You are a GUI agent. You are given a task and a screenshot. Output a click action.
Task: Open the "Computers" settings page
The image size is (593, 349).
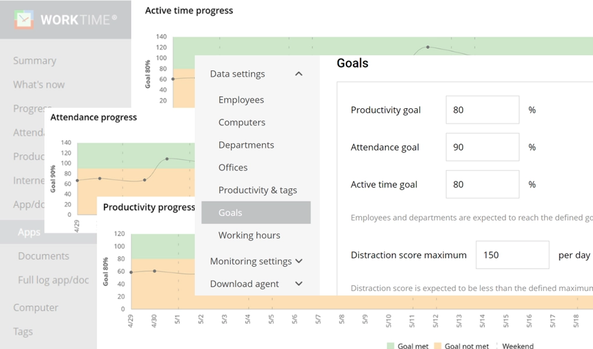pyautogui.click(x=241, y=122)
